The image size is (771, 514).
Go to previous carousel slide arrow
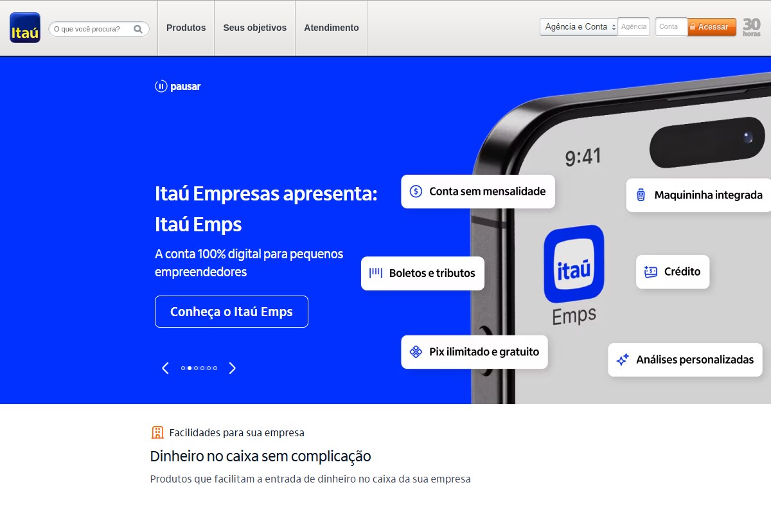(165, 368)
